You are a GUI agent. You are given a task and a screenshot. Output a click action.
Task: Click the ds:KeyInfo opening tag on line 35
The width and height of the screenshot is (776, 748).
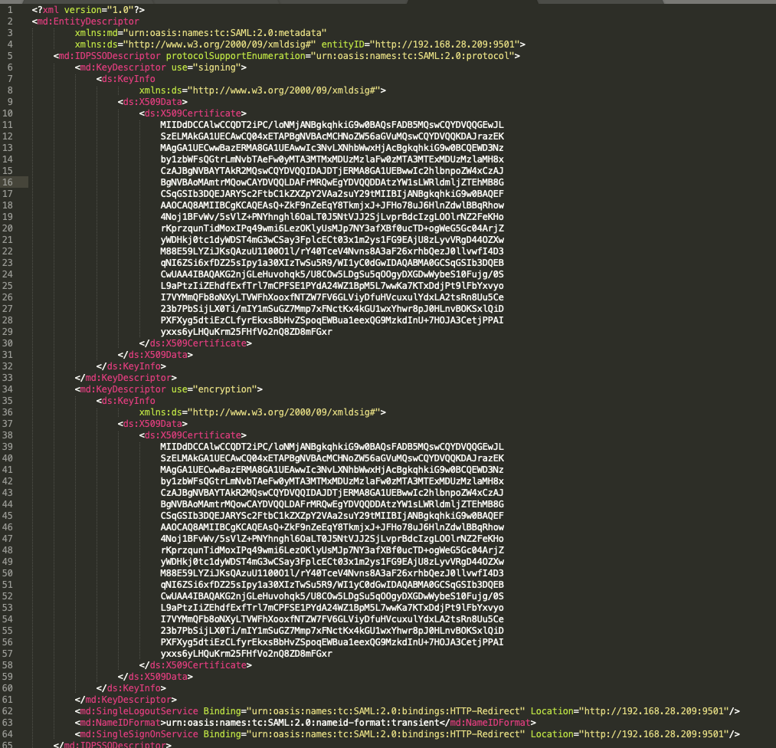tap(126, 401)
